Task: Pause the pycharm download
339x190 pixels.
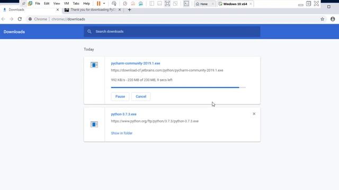Action: [120, 97]
